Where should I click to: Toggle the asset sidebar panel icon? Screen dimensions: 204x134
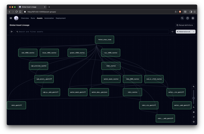tap(12, 32)
